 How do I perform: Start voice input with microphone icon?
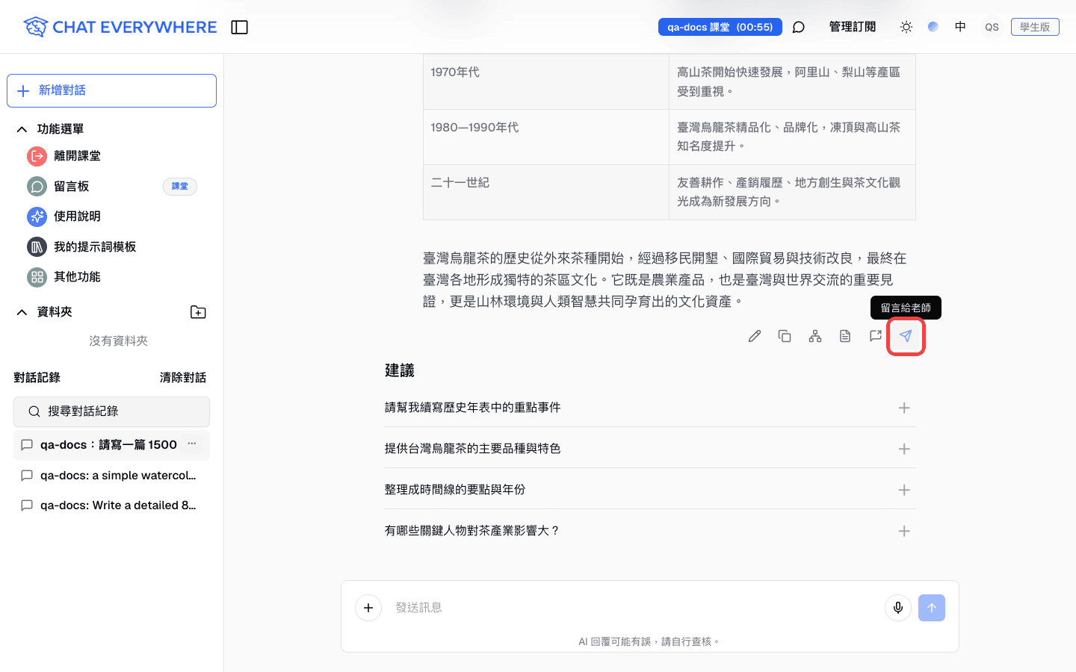(898, 608)
